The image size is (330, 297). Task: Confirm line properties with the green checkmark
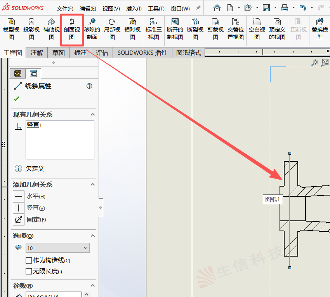pos(16,99)
